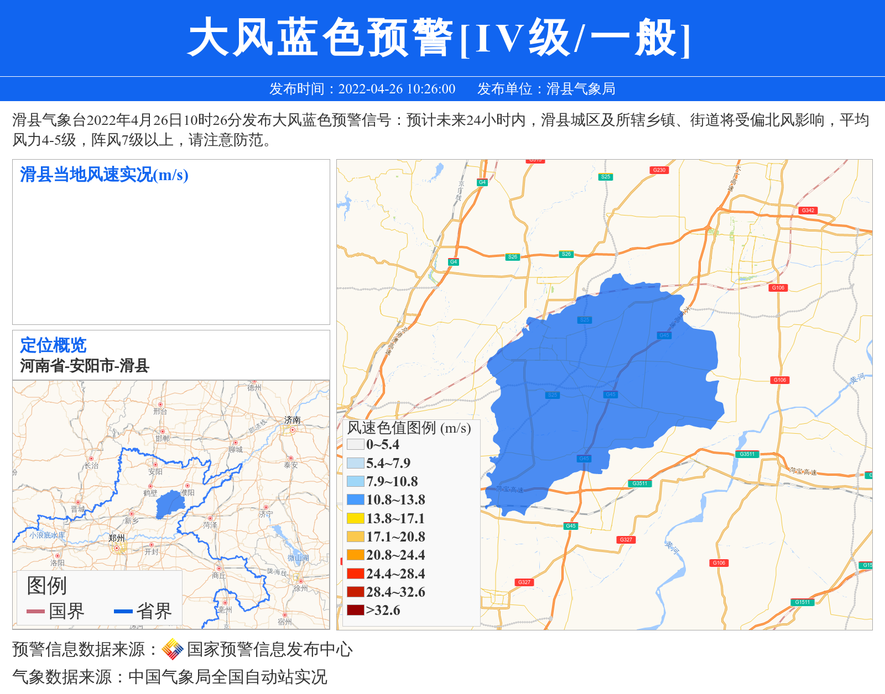Click the G342 red highway shield
The image size is (885, 694).
click(808, 211)
